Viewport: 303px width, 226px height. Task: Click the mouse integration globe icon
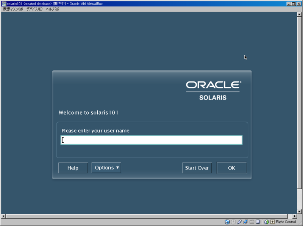click(267, 222)
